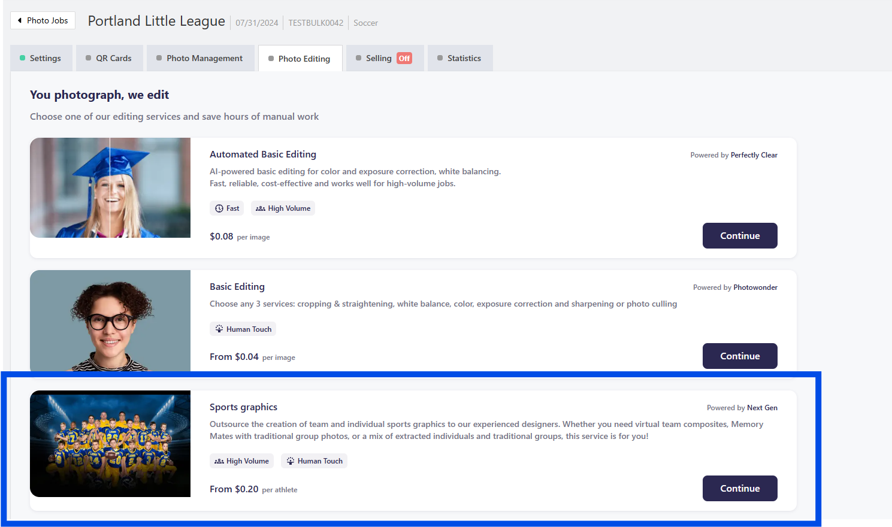
Task: Click the gray status dot on the Photo Management tab
Action: coord(159,58)
